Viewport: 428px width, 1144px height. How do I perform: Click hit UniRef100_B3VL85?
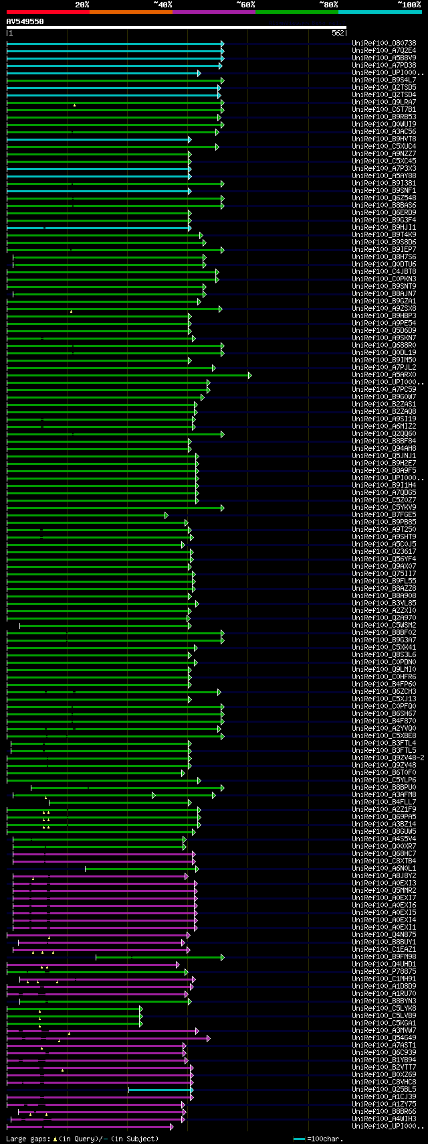pyautogui.click(x=384, y=603)
